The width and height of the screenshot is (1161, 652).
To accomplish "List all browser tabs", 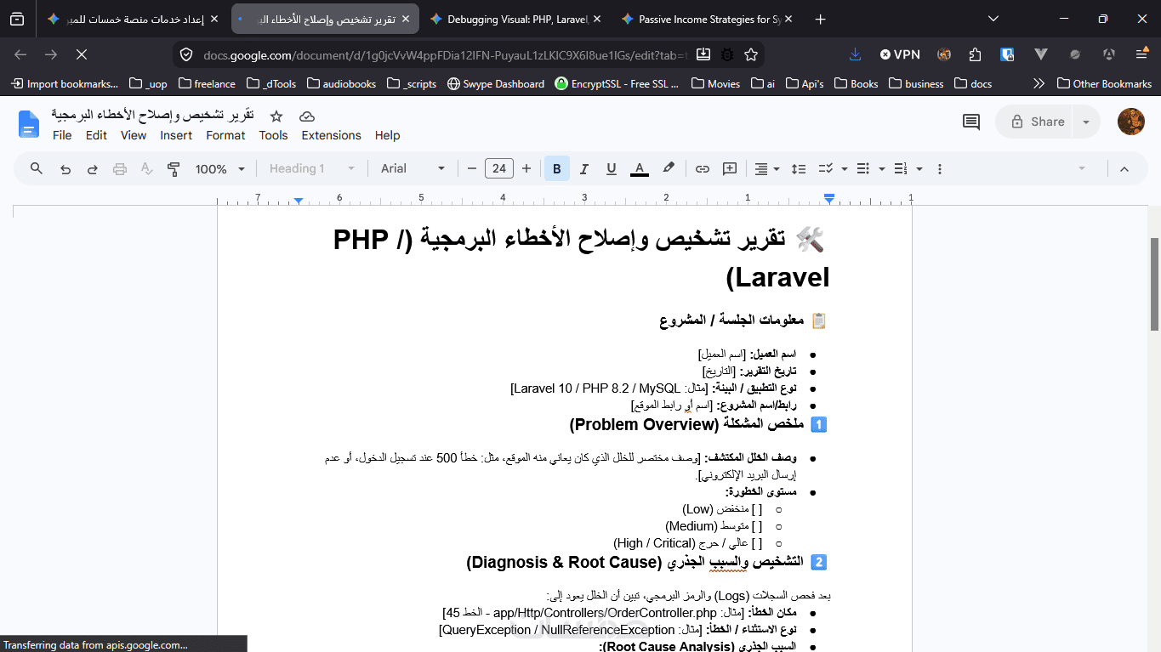I will 993,19.
